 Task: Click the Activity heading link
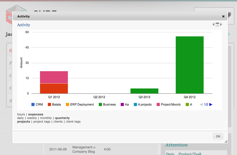coord(24,25)
